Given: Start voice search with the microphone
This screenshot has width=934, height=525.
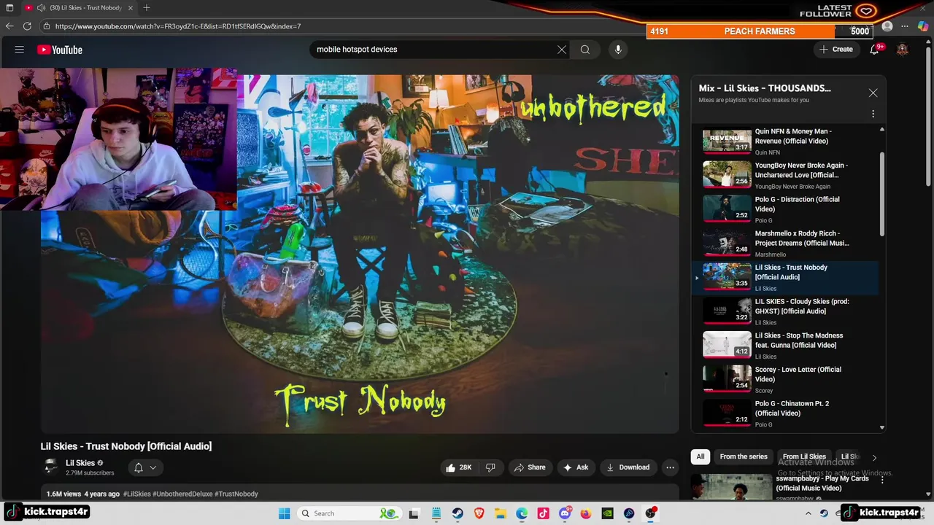Looking at the screenshot, I should (618, 50).
